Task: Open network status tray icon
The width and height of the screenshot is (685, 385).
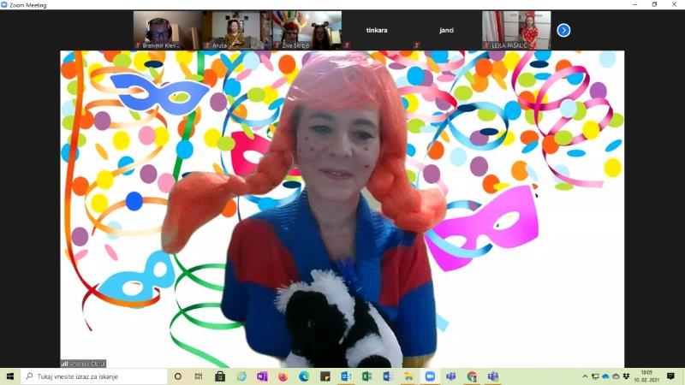Action: [x=595, y=376]
